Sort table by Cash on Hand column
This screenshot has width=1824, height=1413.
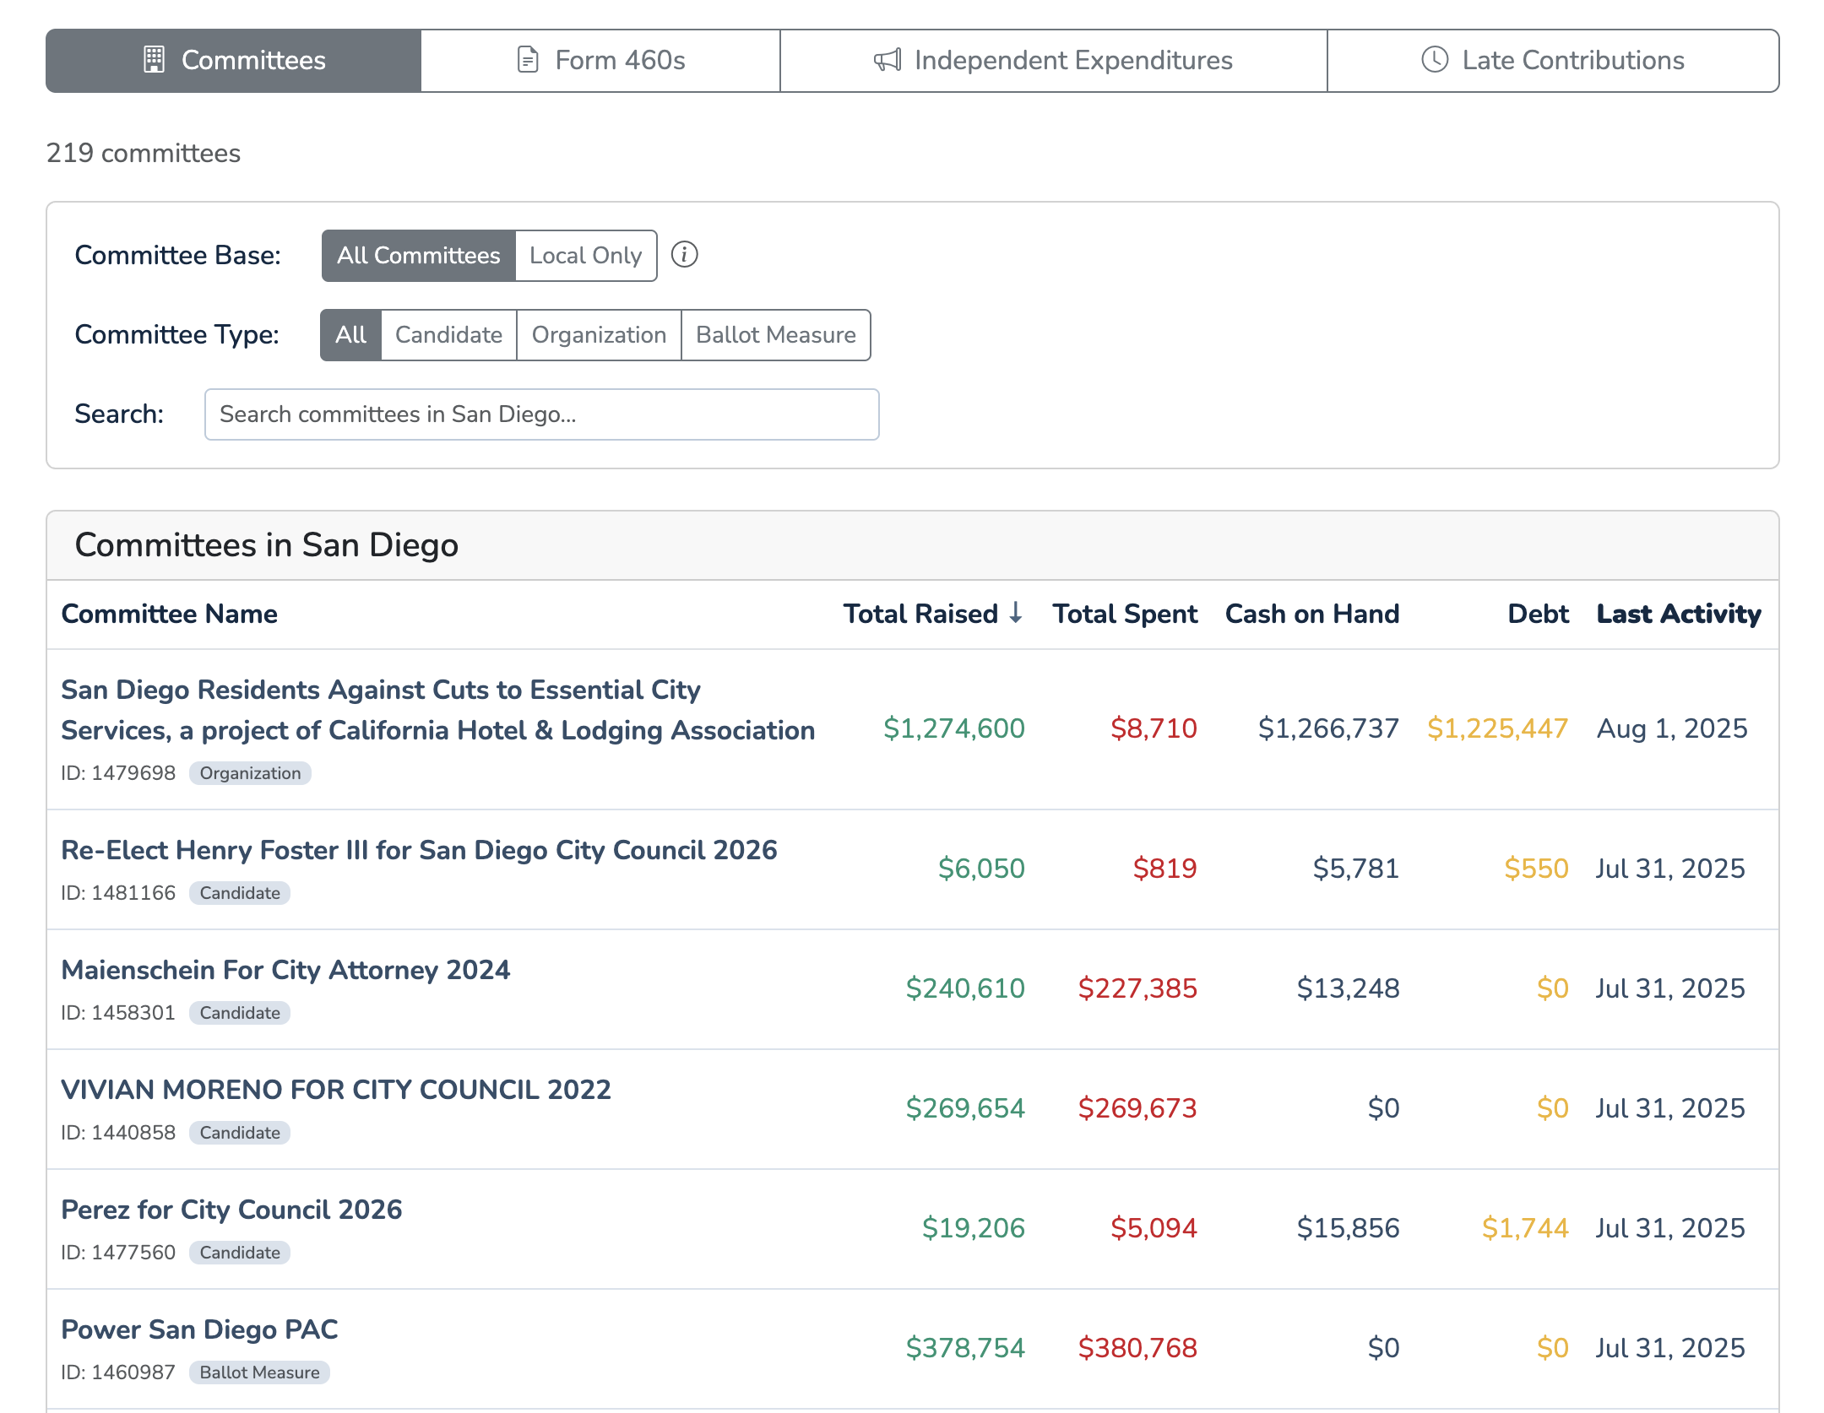[x=1311, y=614]
